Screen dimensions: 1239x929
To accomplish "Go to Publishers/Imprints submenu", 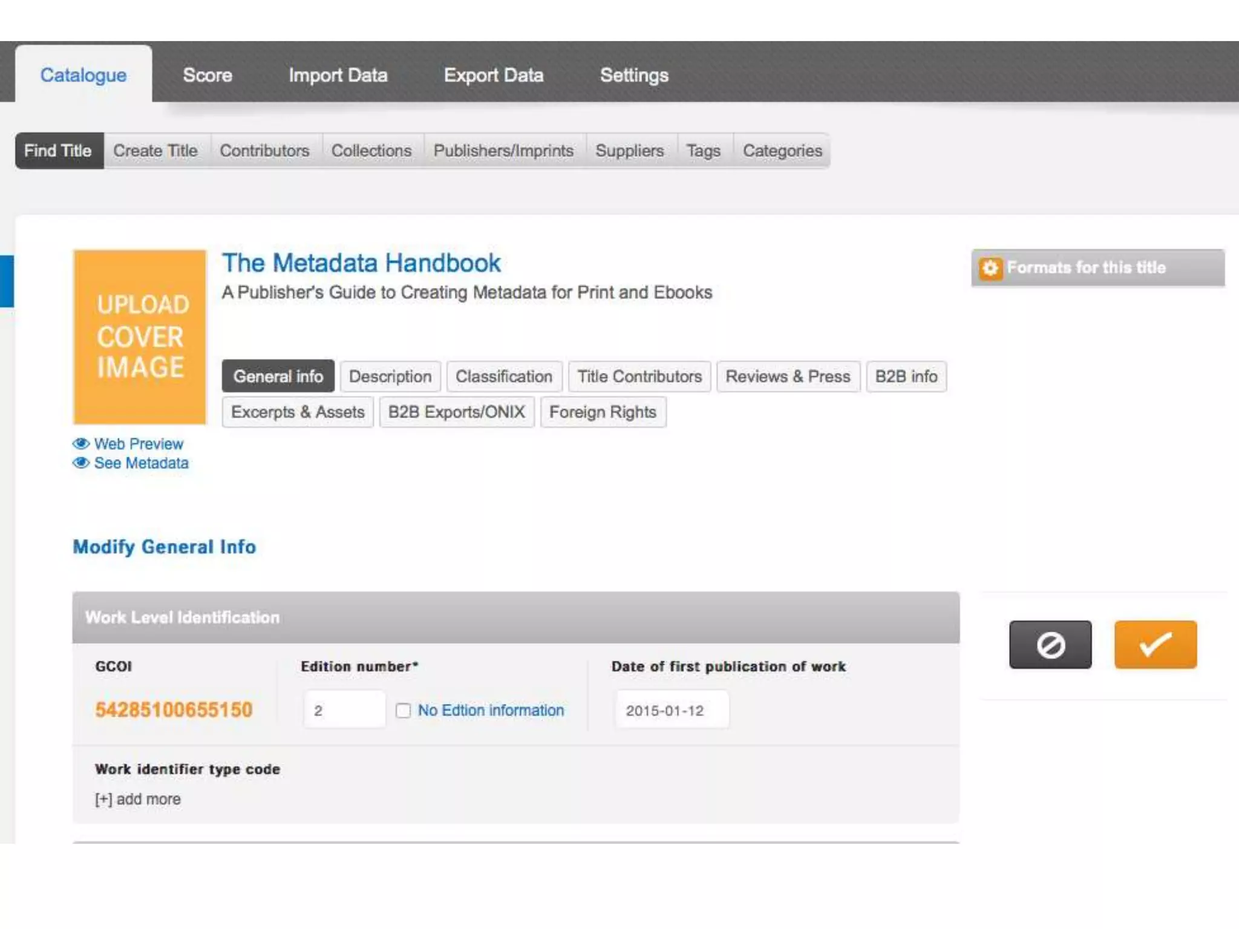I will [503, 151].
